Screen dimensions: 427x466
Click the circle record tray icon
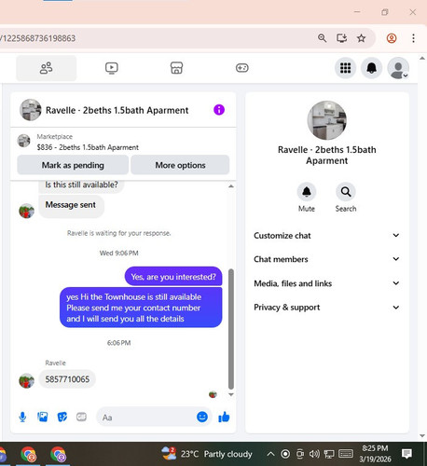(x=285, y=454)
